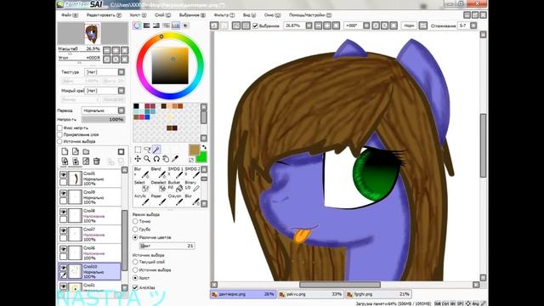
Task: Select the rectangular selection tool
Action: [x=138, y=150]
